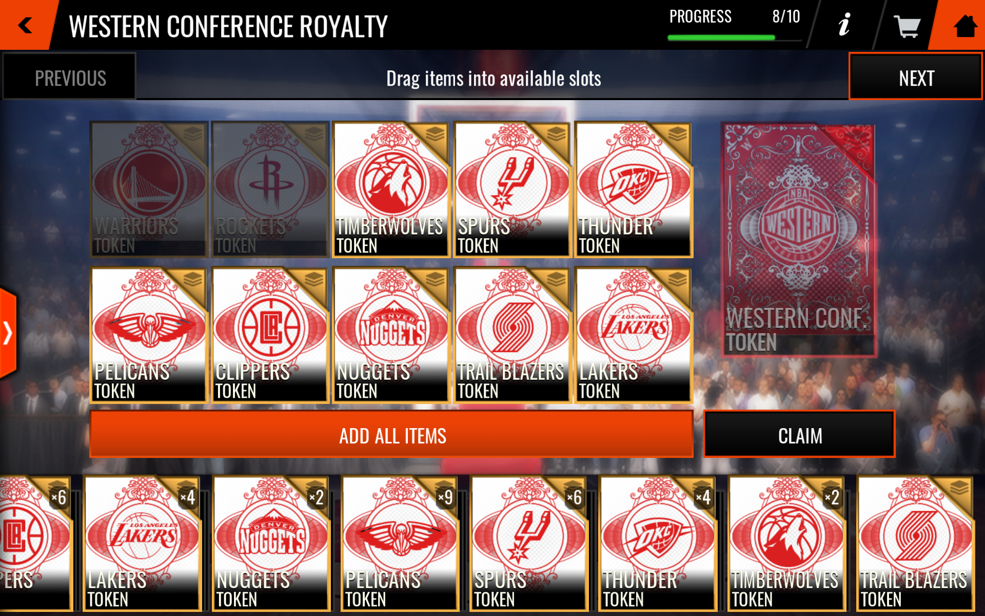Expand the orange side panel arrow
The height and width of the screenshot is (616, 985).
(8, 334)
